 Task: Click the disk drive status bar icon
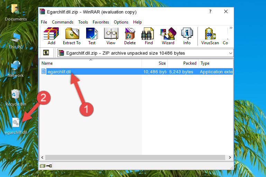[x=43, y=166]
